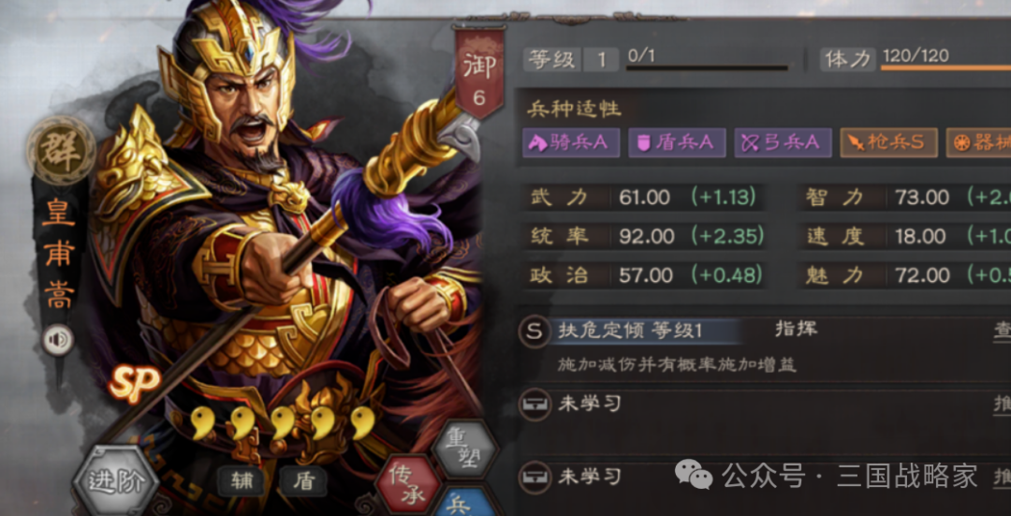Select the 盾兵A troop aptitude tag
This screenshot has width=1011, height=516.
[x=677, y=142]
